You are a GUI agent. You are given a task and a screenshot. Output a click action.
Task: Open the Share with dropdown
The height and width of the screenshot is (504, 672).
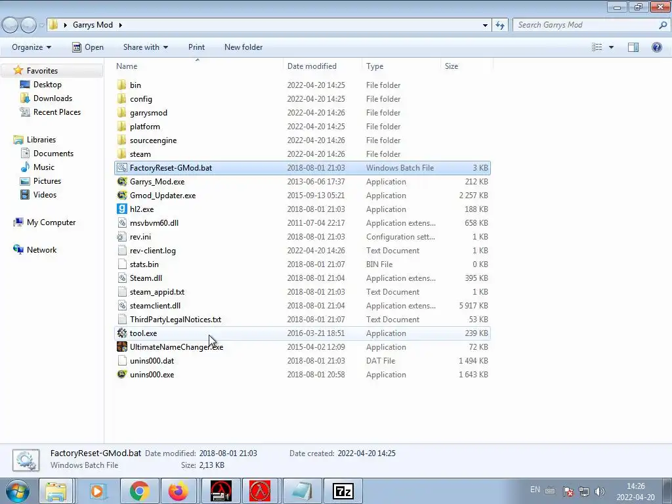tap(146, 47)
